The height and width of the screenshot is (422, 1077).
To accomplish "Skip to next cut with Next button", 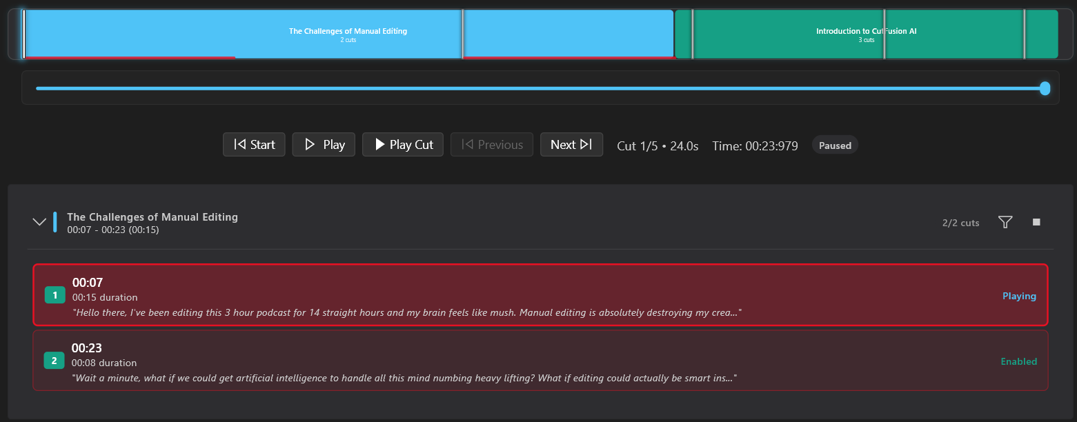I will [571, 145].
